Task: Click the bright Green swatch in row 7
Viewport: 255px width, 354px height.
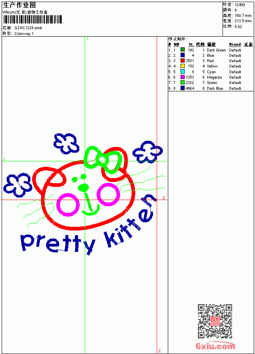Action: [183, 82]
